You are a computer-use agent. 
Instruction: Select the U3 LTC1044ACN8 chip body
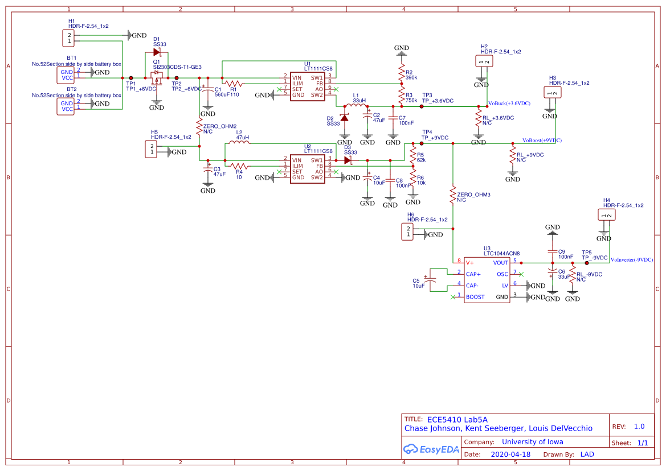(487, 280)
